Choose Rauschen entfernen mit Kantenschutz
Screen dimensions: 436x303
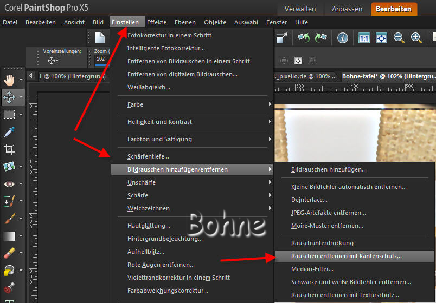tap(347, 256)
